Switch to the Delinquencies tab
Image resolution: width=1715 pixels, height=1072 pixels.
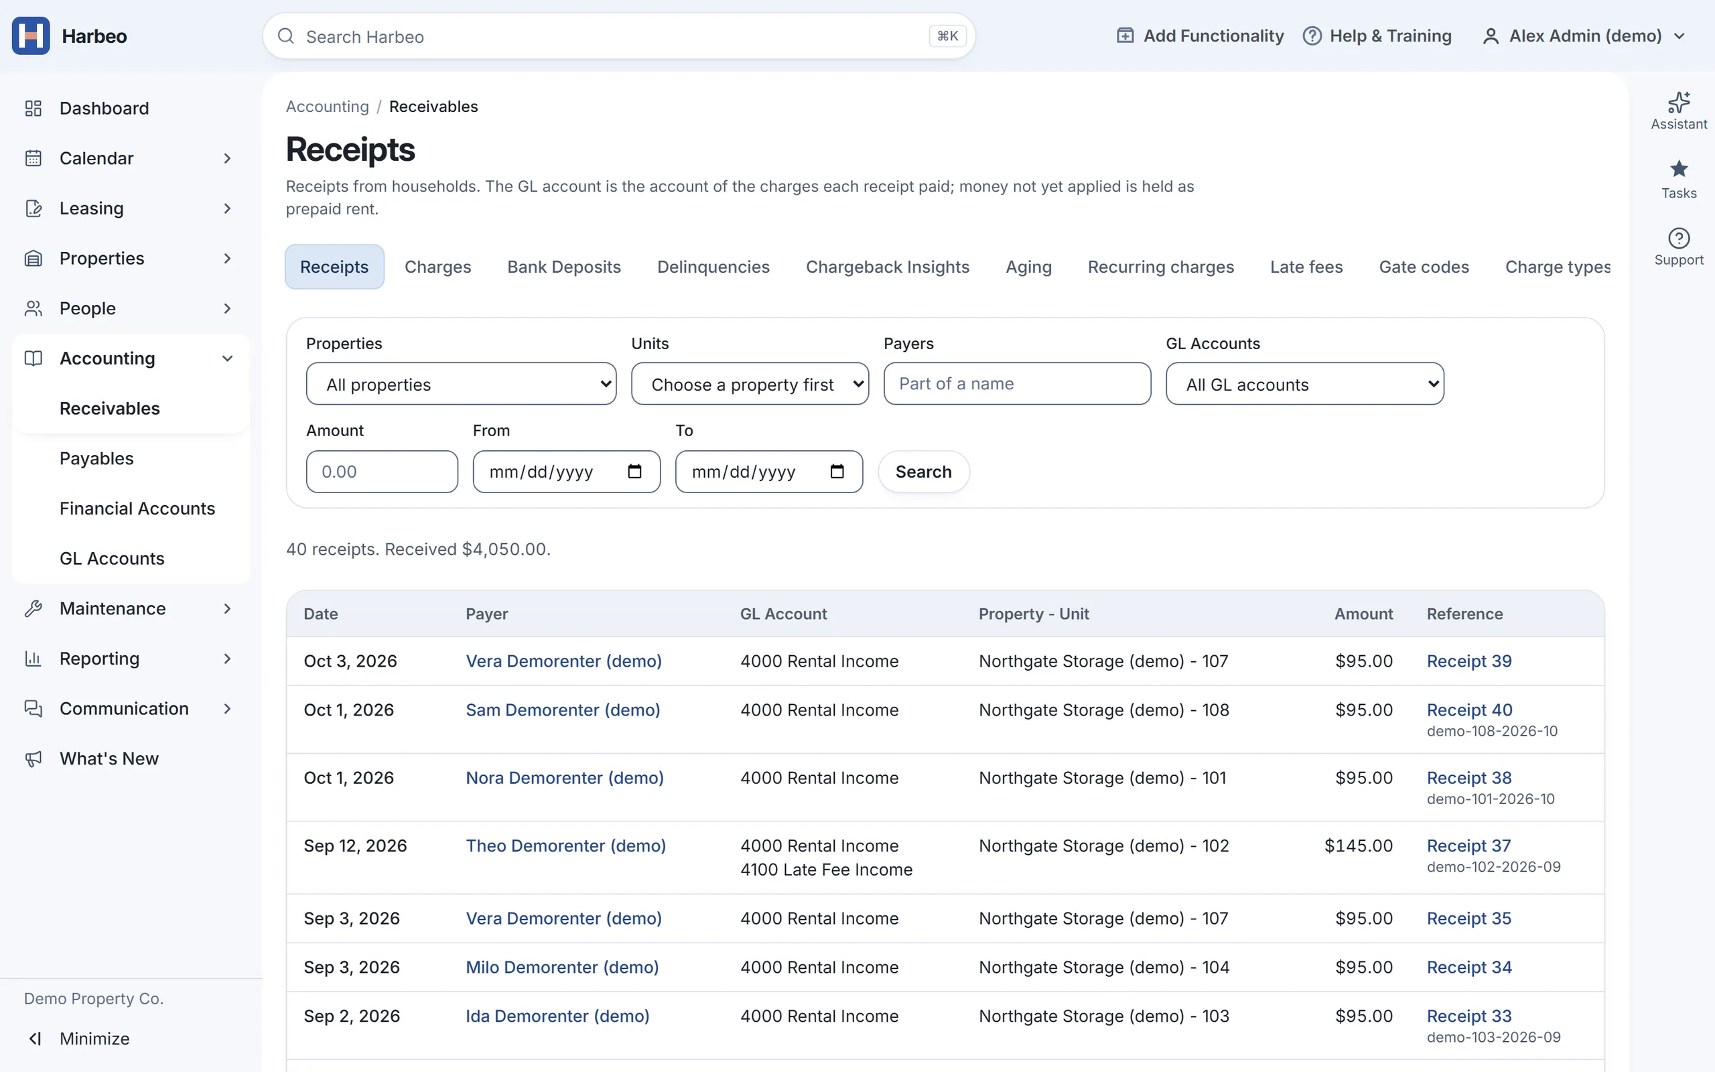coord(713,267)
